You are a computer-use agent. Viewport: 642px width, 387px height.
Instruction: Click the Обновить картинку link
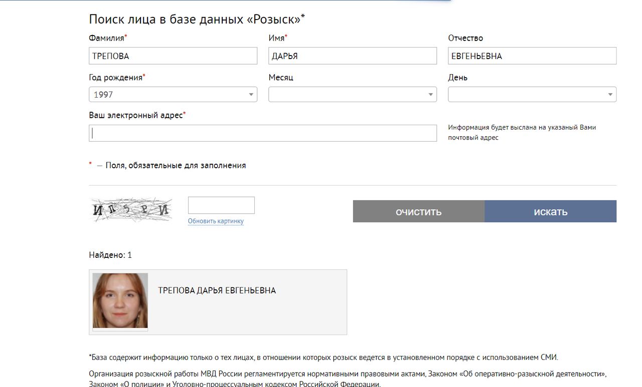[216, 221]
